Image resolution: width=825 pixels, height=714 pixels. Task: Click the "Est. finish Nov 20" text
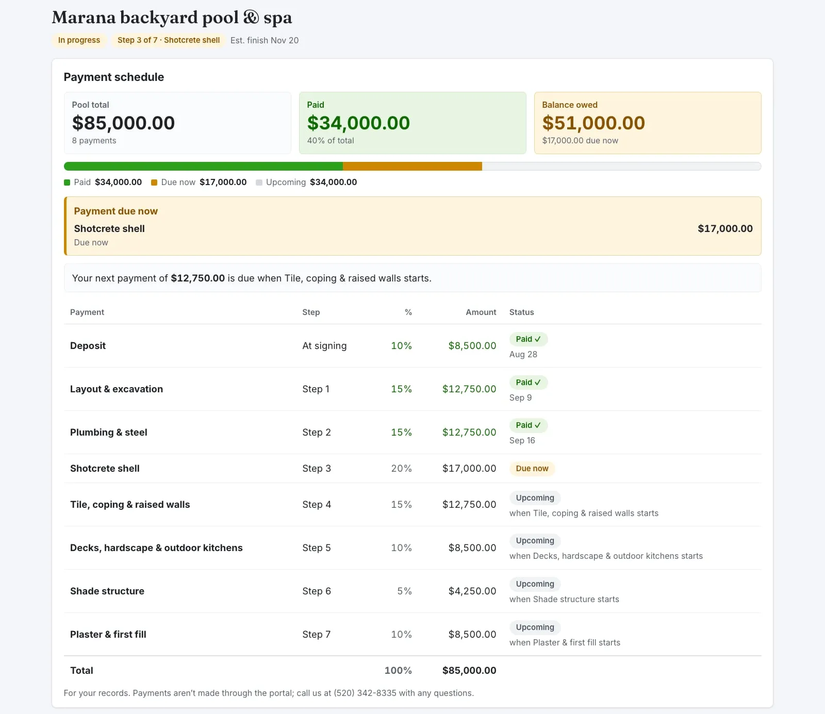(265, 40)
